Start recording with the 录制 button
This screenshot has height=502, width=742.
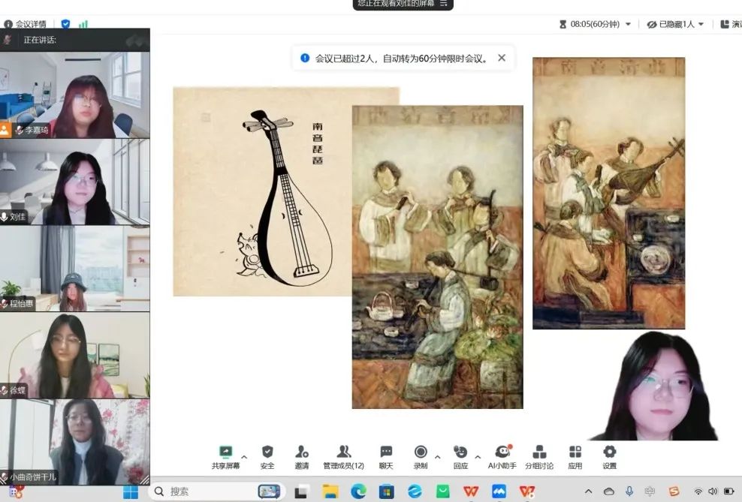pyautogui.click(x=421, y=452)
